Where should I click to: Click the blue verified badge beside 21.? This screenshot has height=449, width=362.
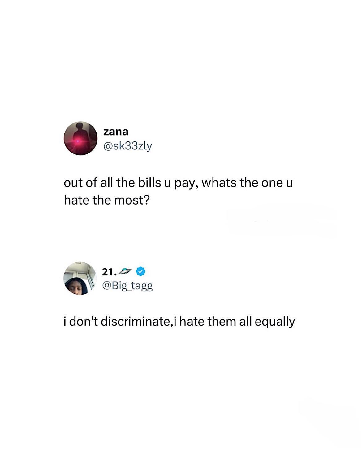[140, 272]
